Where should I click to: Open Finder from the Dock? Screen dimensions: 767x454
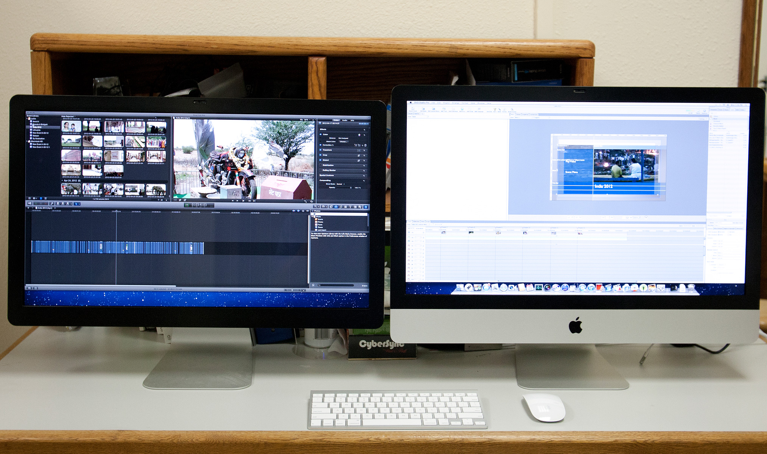click(460, 288)
